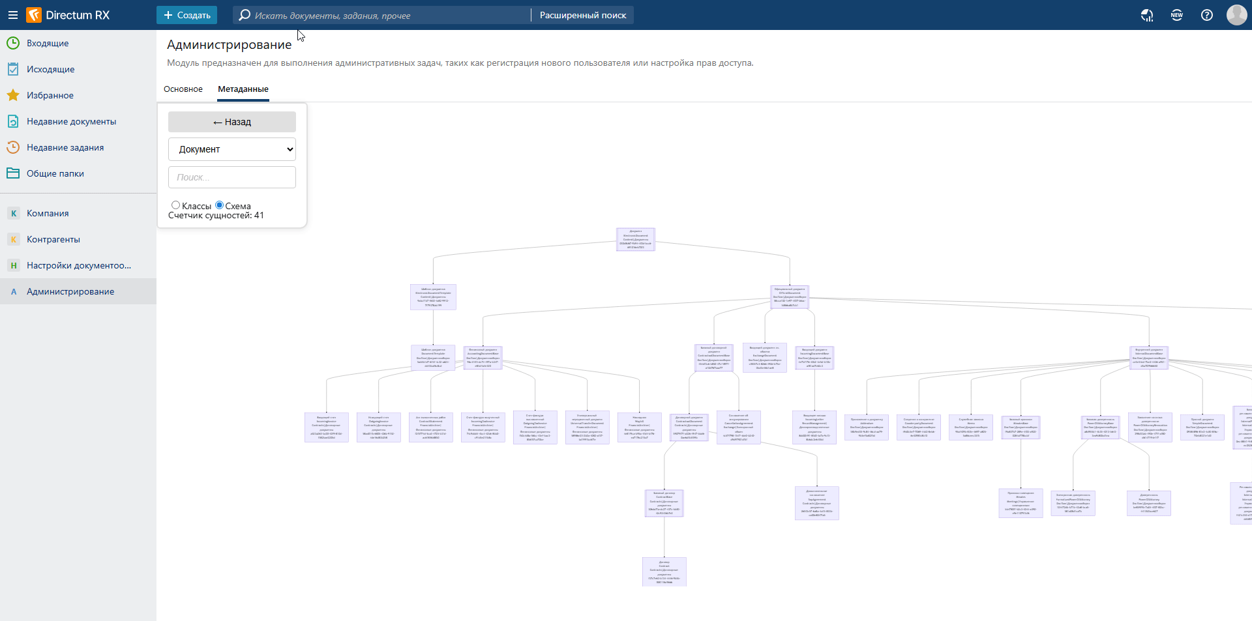Click the Directum RX logo icon
This screenshot has height=621, width=1252.
click(x=34, y=15)
